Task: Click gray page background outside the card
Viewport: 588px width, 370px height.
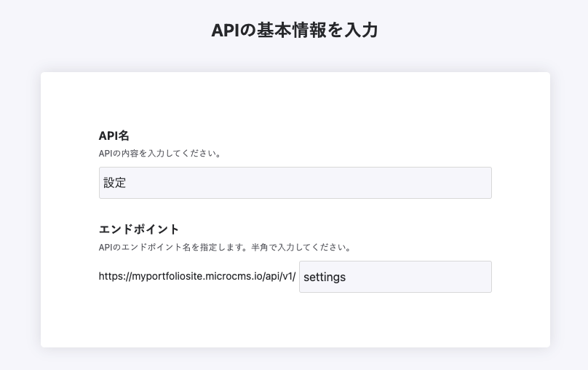Action: (x=22, y=219)
